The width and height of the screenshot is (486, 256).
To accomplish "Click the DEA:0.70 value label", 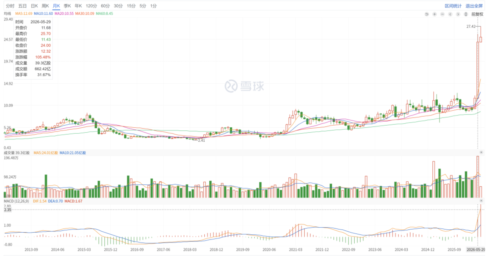I will coord(56,201).
